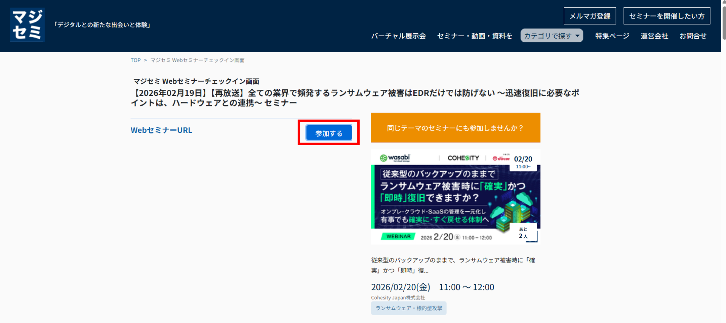Open the バーチャル展示会 menu item
This screenshot has height=323, width=726.
pyautogui.click(x=398, y=36)
